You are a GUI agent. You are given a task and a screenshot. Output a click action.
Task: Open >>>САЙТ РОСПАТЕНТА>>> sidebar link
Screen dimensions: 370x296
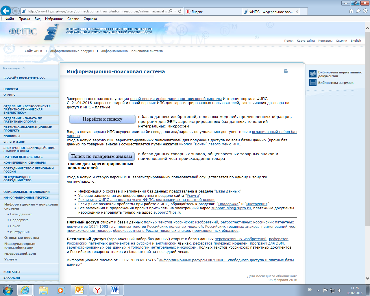[24, 78]
